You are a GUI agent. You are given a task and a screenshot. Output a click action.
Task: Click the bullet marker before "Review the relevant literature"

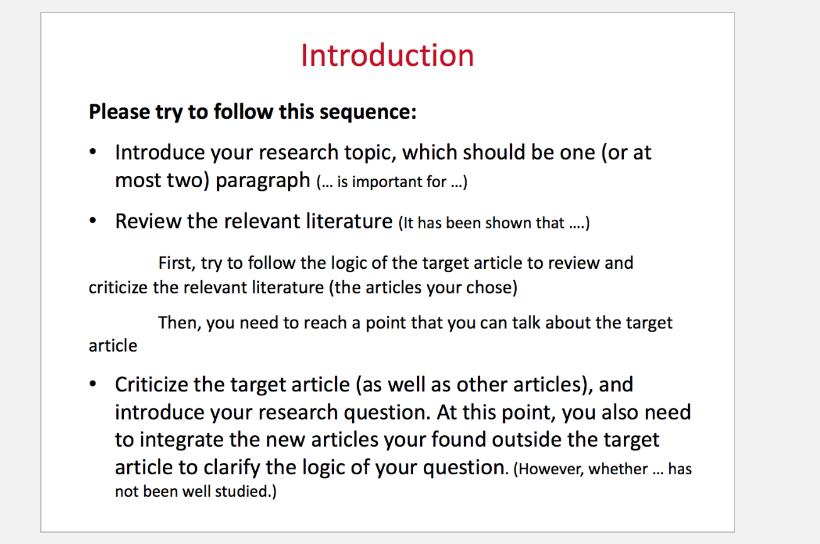point(94,221)
